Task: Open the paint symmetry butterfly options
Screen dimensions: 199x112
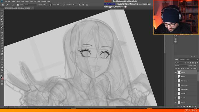Action: click(x=87, y=5)
